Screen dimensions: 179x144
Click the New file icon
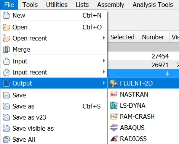pos(6,15)
